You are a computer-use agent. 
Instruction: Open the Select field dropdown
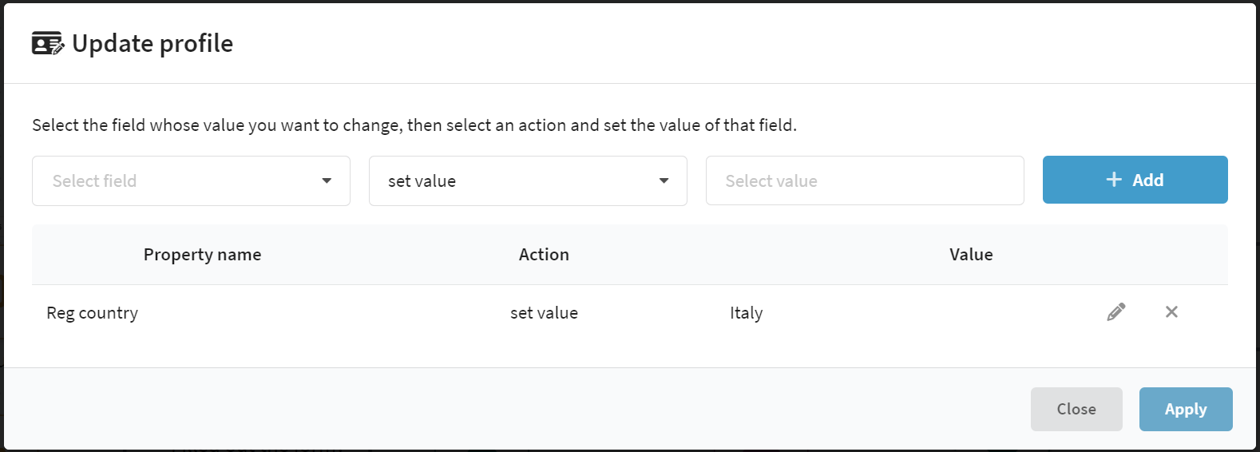click(x=191, y=180)
